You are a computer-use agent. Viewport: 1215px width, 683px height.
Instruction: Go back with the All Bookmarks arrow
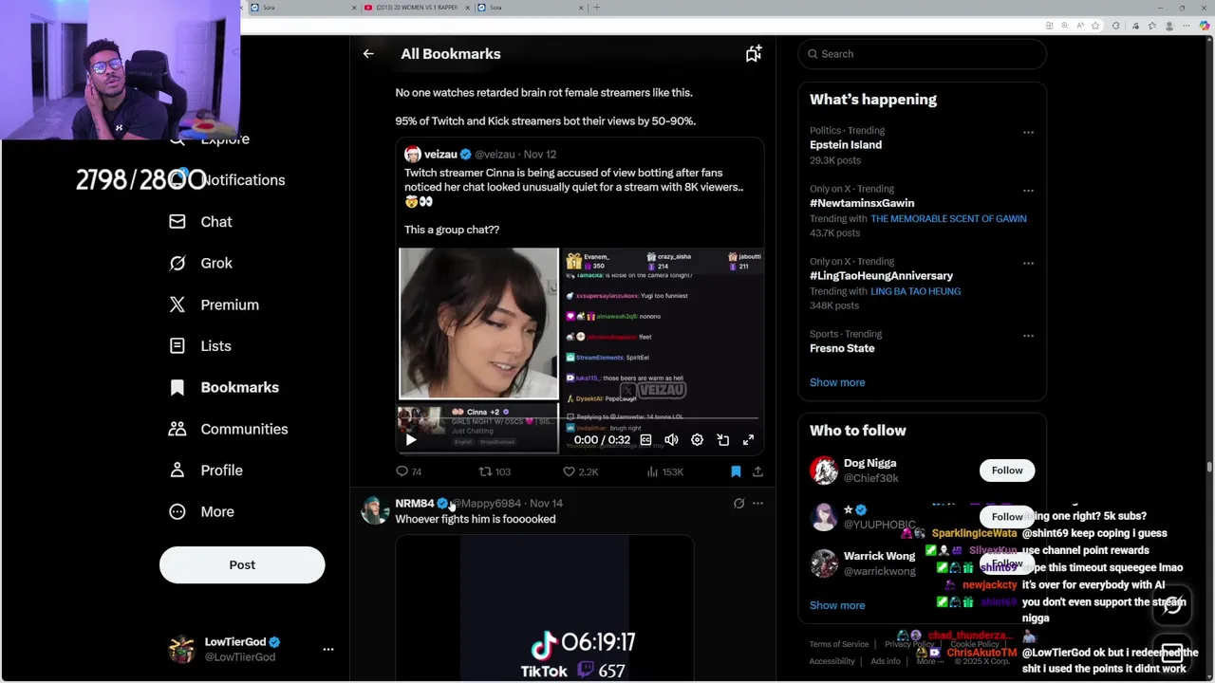[368, 54]
